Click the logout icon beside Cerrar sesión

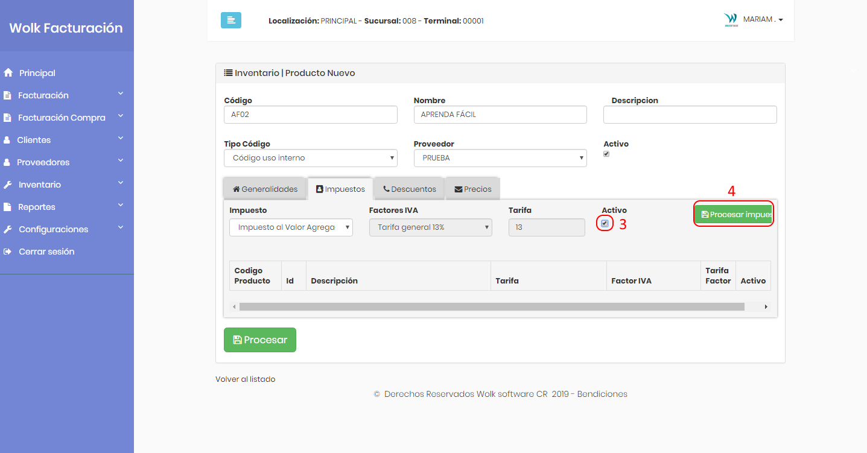point(8,252)
